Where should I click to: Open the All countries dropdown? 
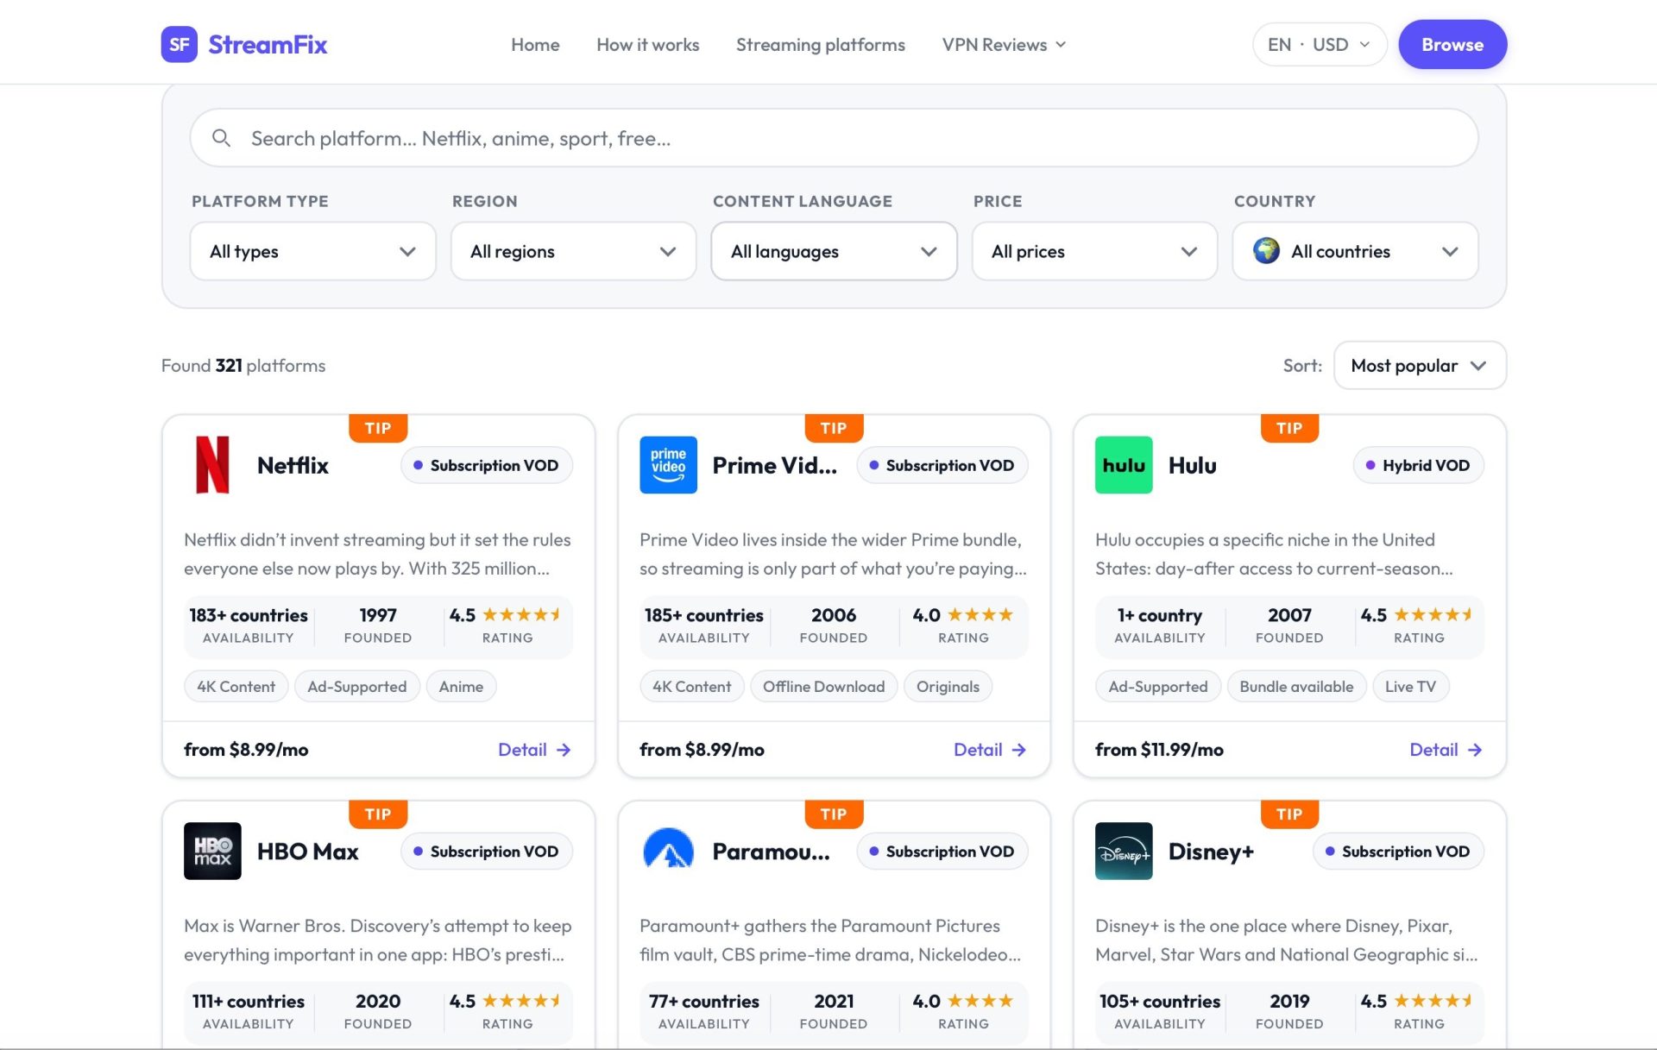[x=1355, y=251]
